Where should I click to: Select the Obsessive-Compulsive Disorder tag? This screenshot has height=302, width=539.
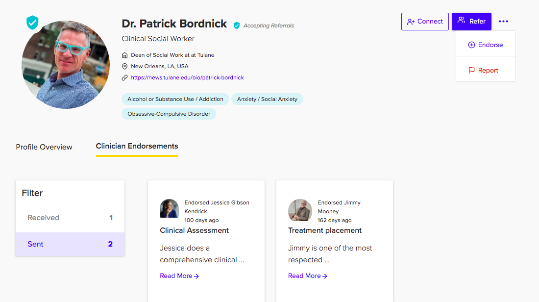click(x=169, y=114)
